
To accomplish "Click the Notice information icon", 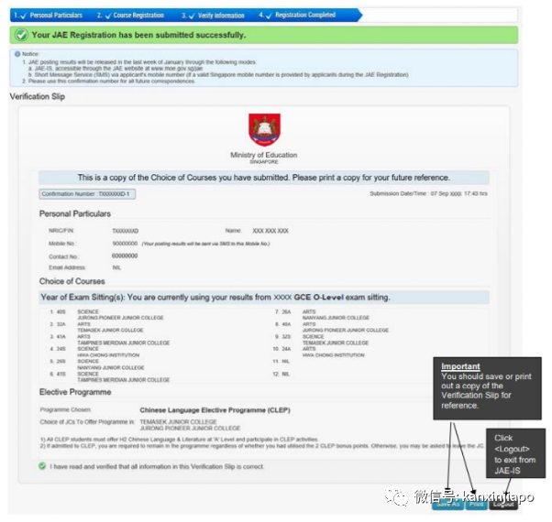I will pyautogui.click(x=17, y=54).
